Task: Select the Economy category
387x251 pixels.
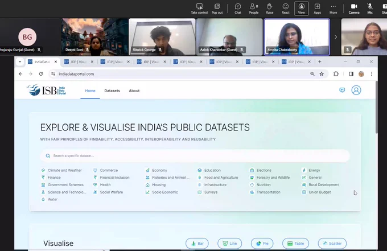Action: [x=157, y=170]
